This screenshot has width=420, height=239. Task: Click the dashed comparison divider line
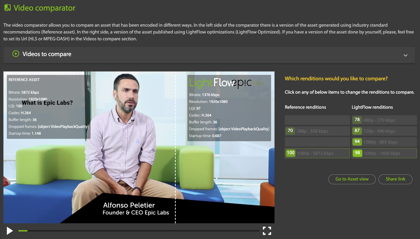pos(175,164)
